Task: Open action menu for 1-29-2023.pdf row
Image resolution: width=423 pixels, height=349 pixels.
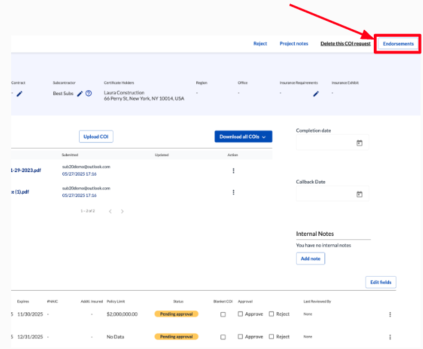Action: 234,171
